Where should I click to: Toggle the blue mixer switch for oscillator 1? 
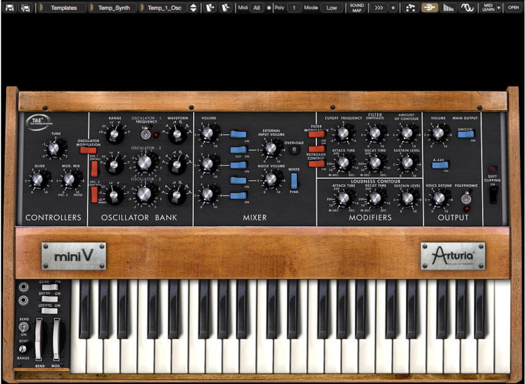[239, 134]
